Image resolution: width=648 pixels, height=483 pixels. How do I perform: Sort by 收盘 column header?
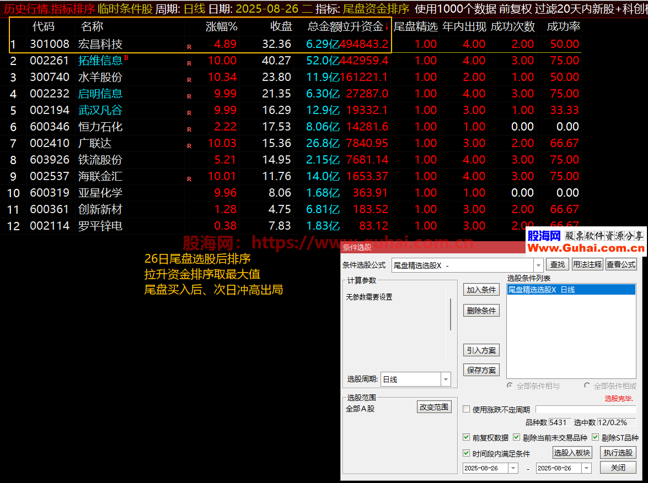[x=281, y=27]
